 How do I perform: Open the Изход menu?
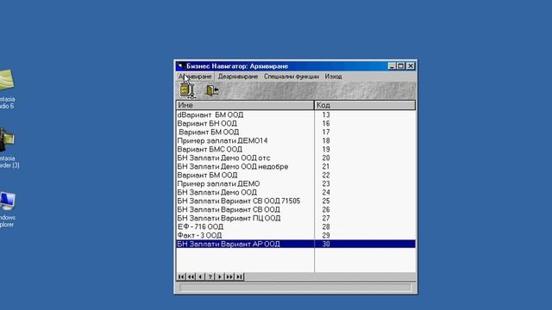[x=333, y=77]
